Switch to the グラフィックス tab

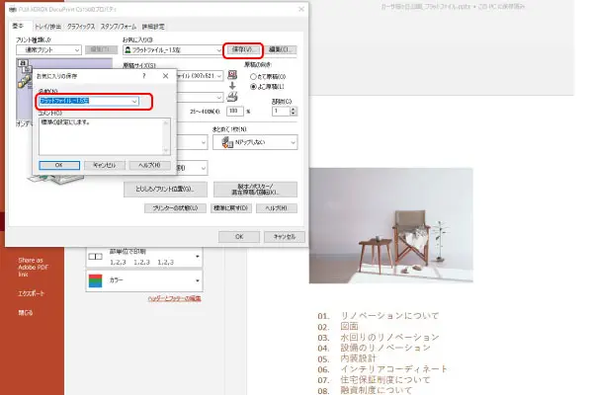[81, 27]
